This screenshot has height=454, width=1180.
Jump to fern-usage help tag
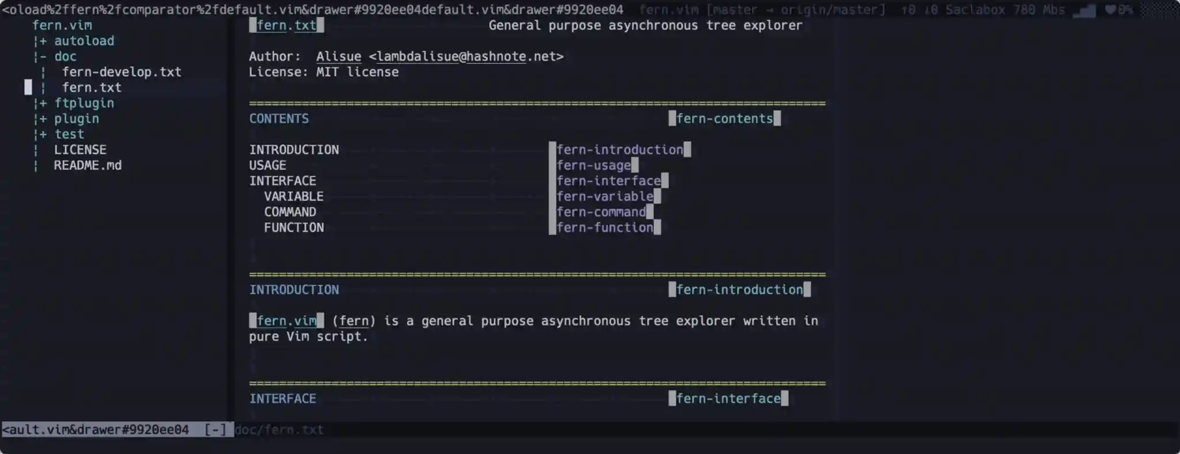[593, 165]
